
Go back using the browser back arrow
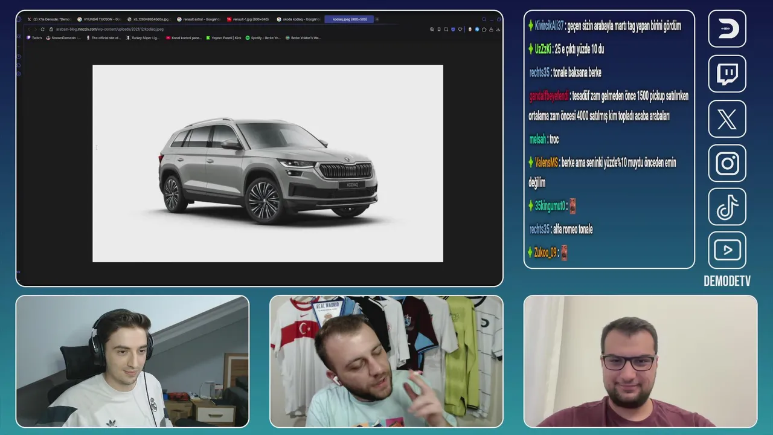[x=29, y=29]
